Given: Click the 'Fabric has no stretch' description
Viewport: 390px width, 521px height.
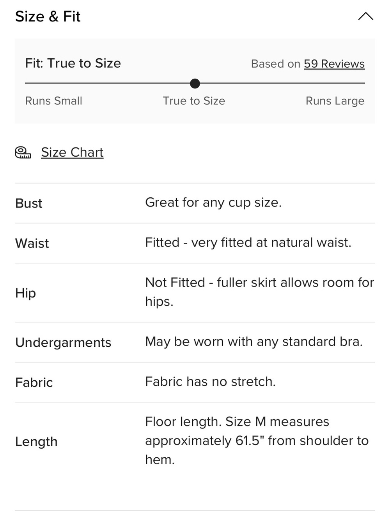Looking at the screenshot, I should click(210, 381).
